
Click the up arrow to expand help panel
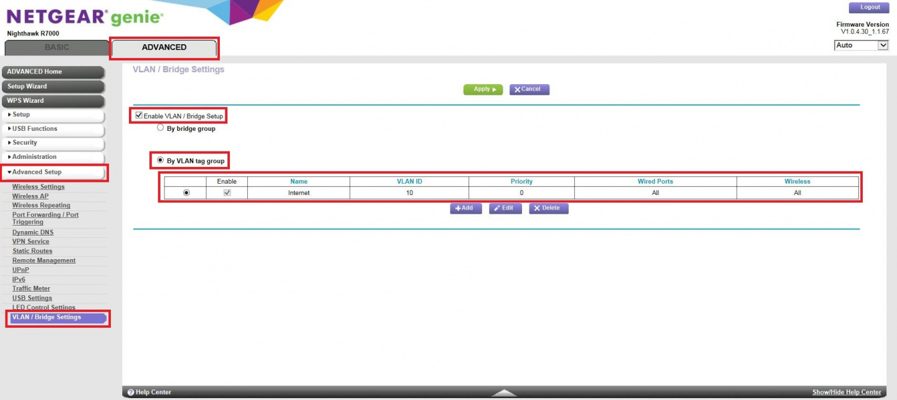[x=504, y=393]
